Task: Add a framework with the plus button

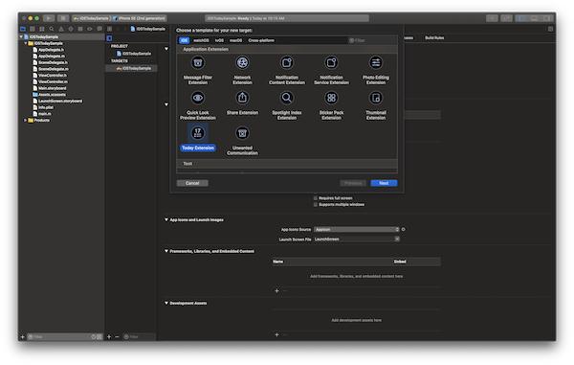Action: [x=276, y=290]
